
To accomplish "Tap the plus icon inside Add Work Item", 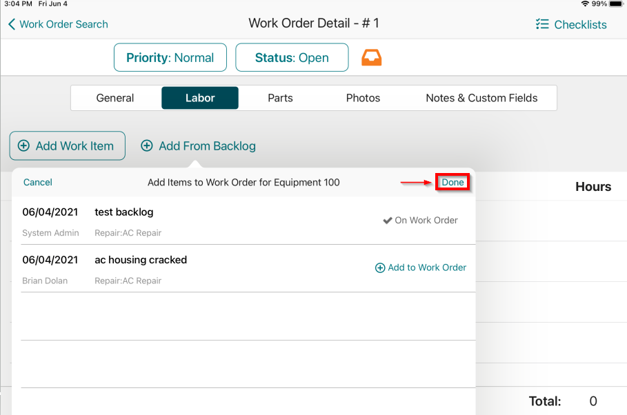I will [23, 145].
